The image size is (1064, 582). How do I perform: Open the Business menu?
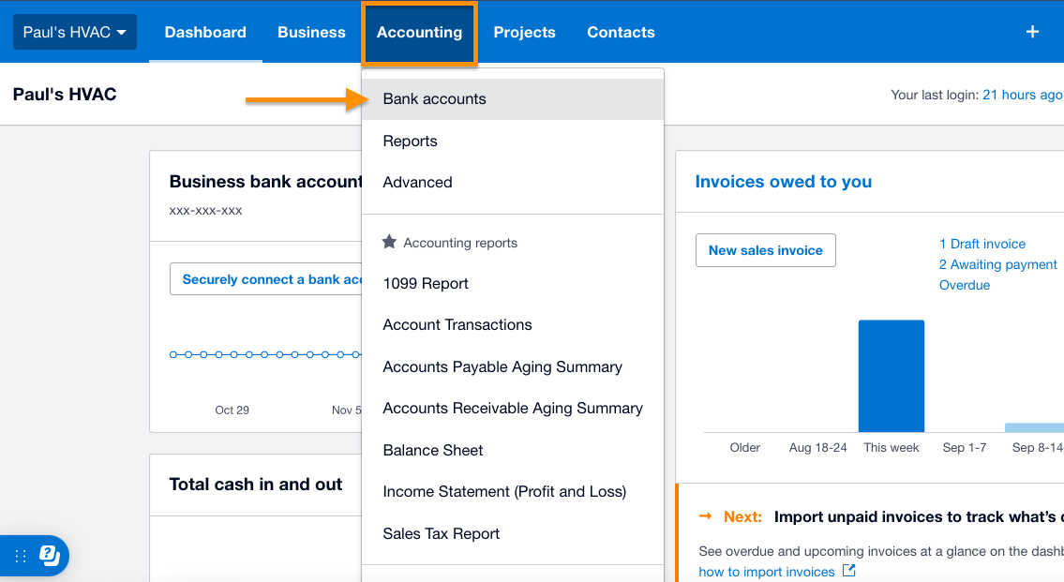click(x=311, y=31)
